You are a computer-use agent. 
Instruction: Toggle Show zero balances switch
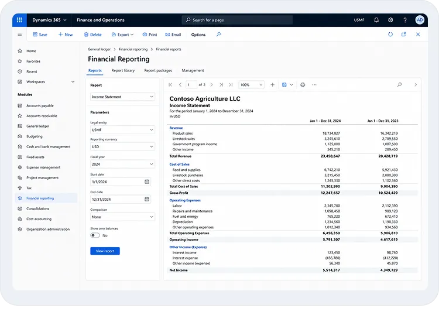95,235
